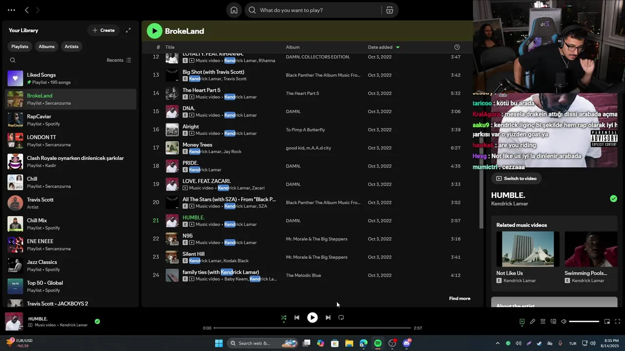Open the Browse icon in search bar
This screenshot has width=625, height=351.
click(389, 10)
